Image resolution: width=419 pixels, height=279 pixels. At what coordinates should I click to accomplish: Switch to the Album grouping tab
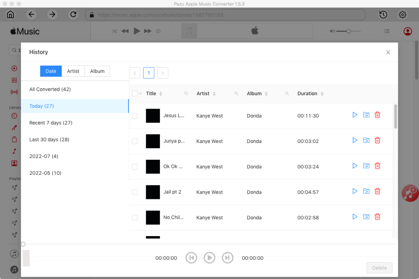tap(97, 71)
